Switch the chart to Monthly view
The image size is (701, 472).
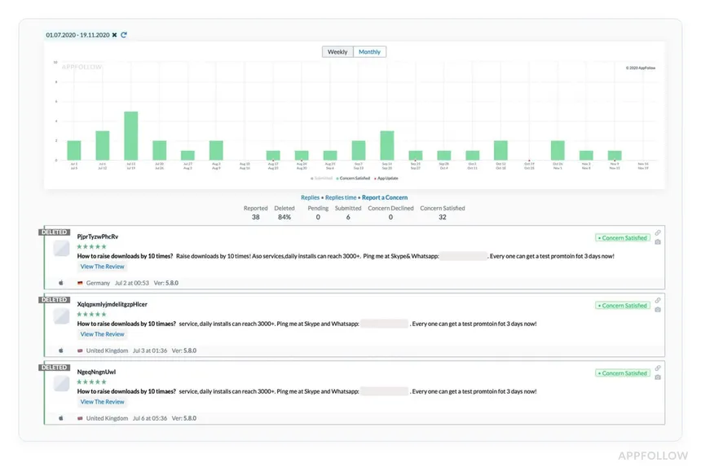(369, 52)
